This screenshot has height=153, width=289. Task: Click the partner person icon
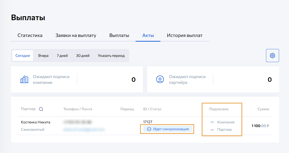[x=160, y=79]
